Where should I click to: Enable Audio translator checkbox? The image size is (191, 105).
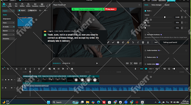click(145, 50)
